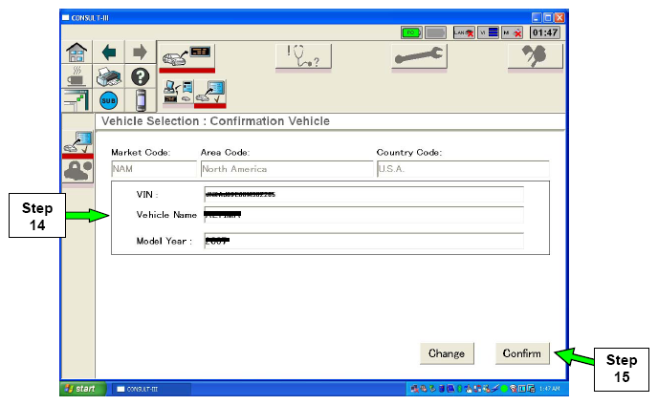Open help via the question mark icon

[x=140, y=78]
